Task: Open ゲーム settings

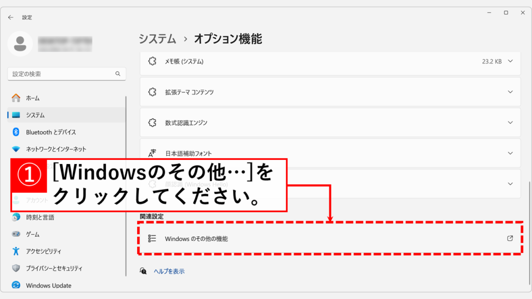Action: (66, 234)
